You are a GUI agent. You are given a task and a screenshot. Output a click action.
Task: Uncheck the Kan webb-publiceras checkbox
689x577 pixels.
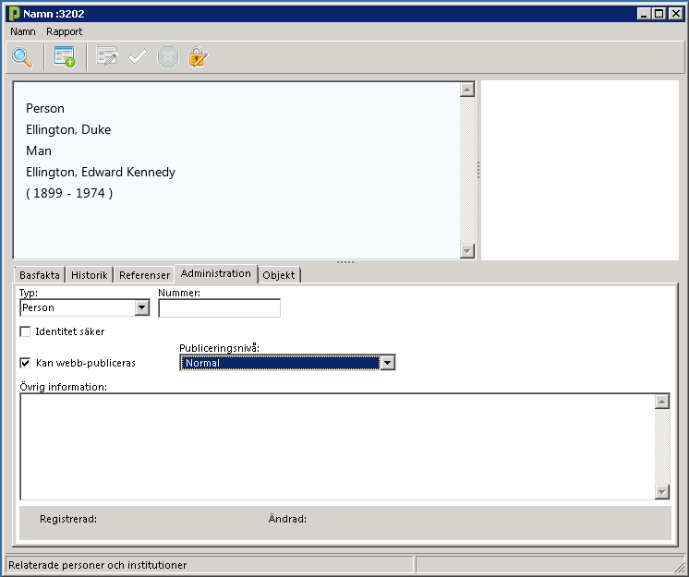pyautogui.click(x=26, y=363)
